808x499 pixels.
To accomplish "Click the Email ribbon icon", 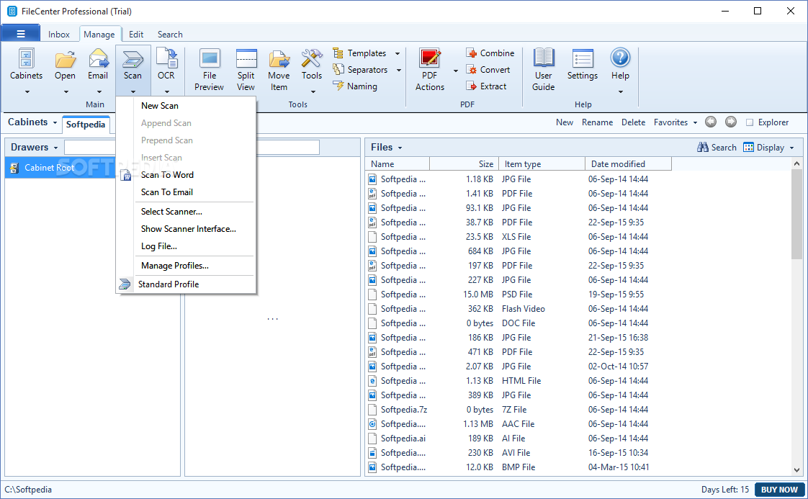I will click(x=98, y=59).
